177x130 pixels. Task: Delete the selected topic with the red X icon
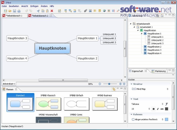pos(52,11)
